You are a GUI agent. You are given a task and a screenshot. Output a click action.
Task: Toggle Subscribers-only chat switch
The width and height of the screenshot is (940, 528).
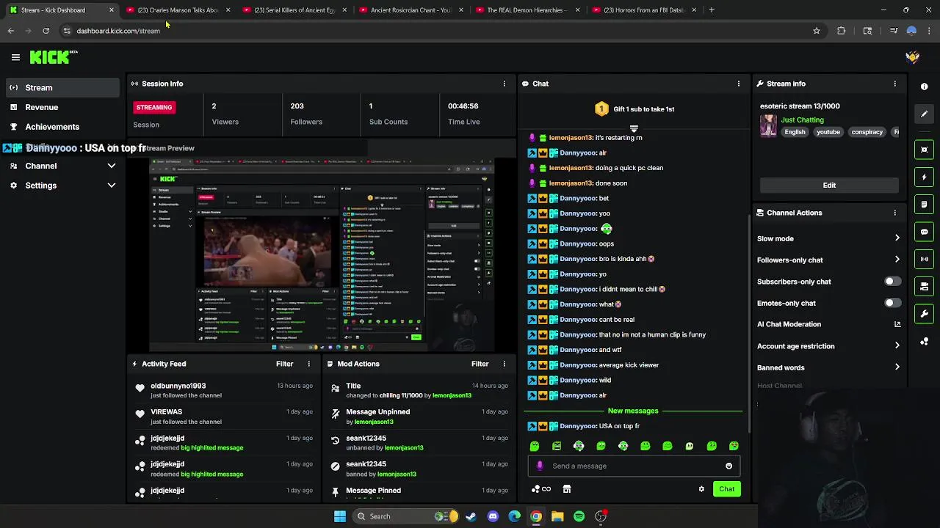pos(892,282)
